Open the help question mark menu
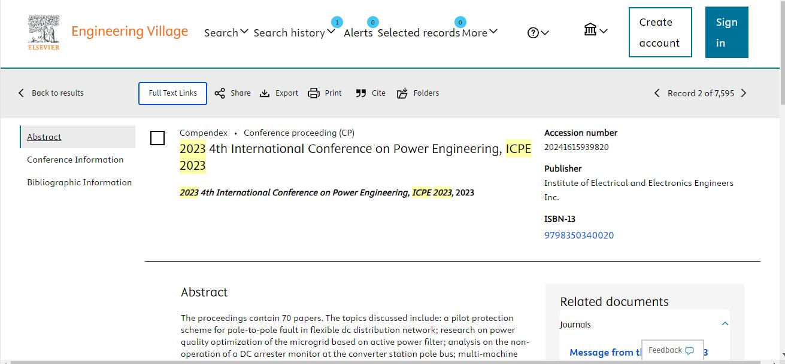 (x=538, y=33)
